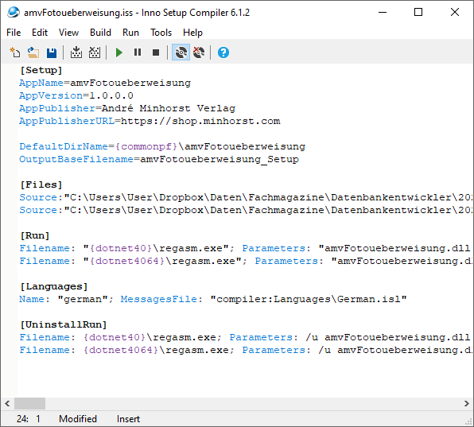The height and width of the screenshot is (427, 474).
Task: Click the [UninstallRun] section header
Action: [x=64, y=324]
